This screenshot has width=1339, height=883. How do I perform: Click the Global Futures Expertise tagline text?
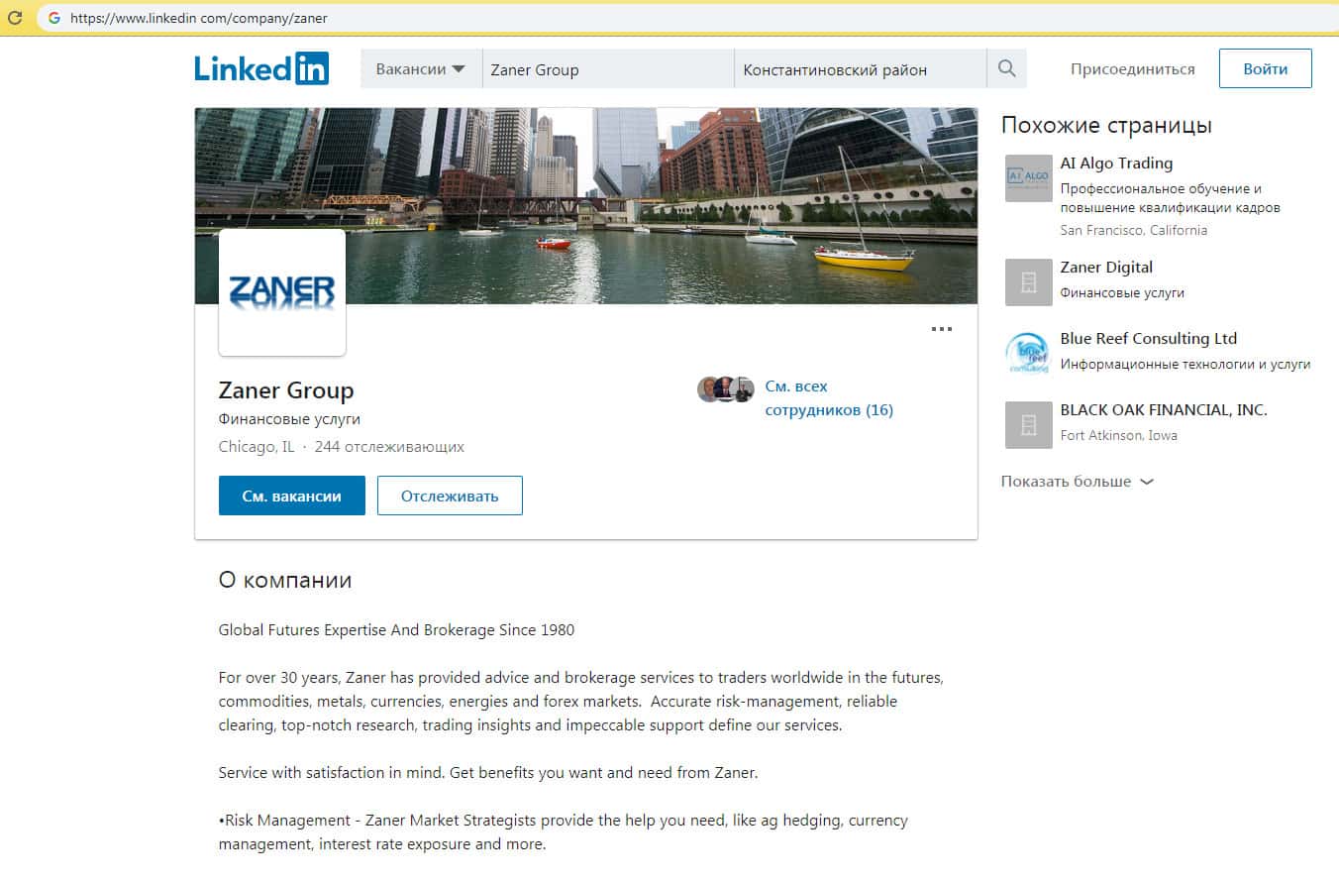pyautogui.click(x=396, y=630)
